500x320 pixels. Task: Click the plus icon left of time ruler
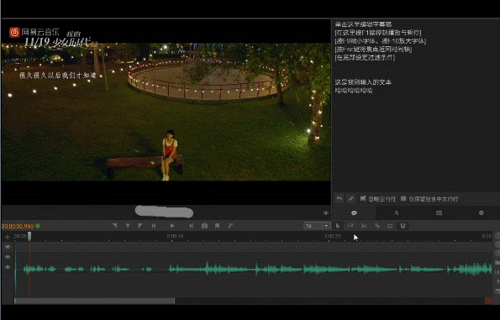tap(7, 237)
